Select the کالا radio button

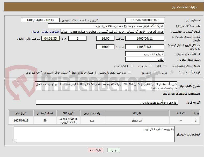[165, 66]
